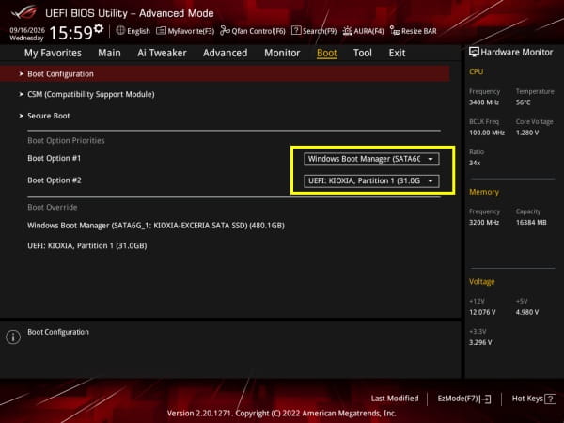
Task: Click the info icon beside the help text
Action: tap(13, 337)
